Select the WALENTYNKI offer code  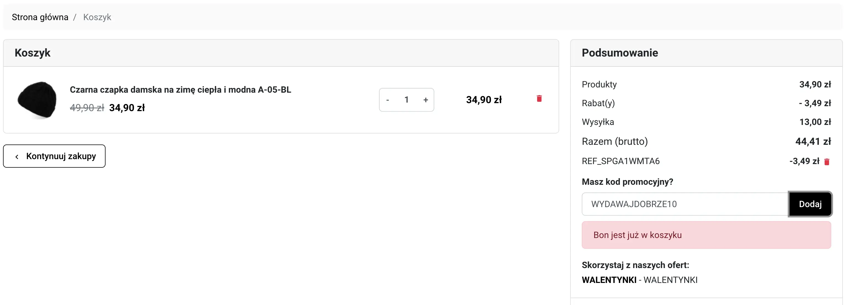coord(609,280)
